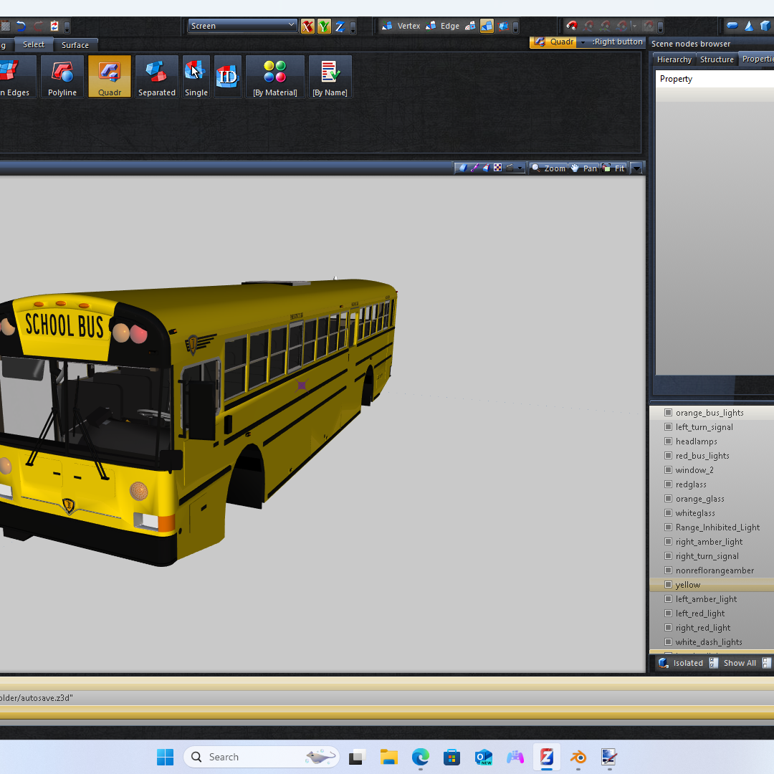774x774 pixels.
Task: Expand the viewport options dropdown arrow
Action: pyautogui.click(x=636, y=168)
